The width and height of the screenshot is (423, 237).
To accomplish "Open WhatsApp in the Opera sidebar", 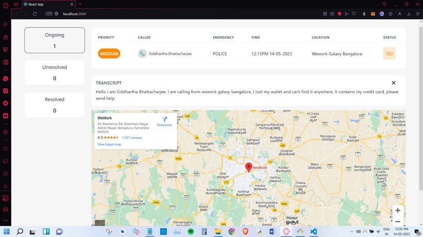I will point(5,78).
